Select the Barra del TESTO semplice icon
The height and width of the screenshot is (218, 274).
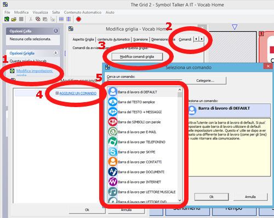(x=113, y=102)
